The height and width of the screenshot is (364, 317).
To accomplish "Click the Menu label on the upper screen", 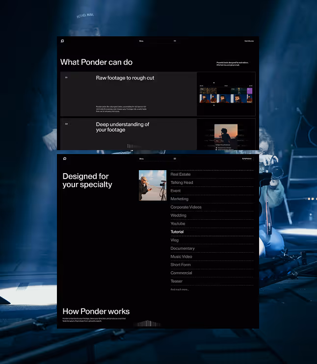I will (141, 41).
